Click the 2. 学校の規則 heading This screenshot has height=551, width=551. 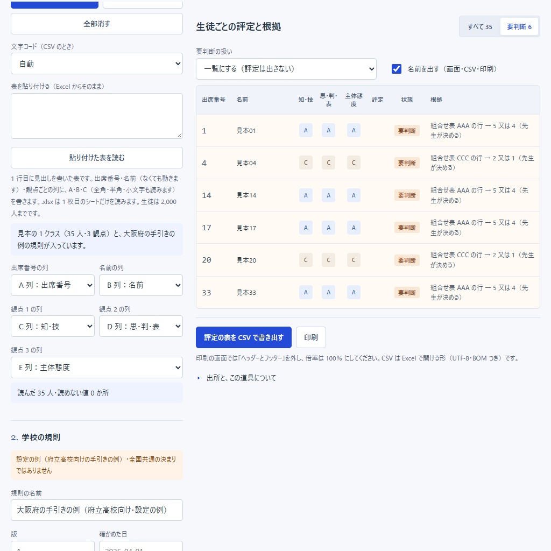(36, 437)
